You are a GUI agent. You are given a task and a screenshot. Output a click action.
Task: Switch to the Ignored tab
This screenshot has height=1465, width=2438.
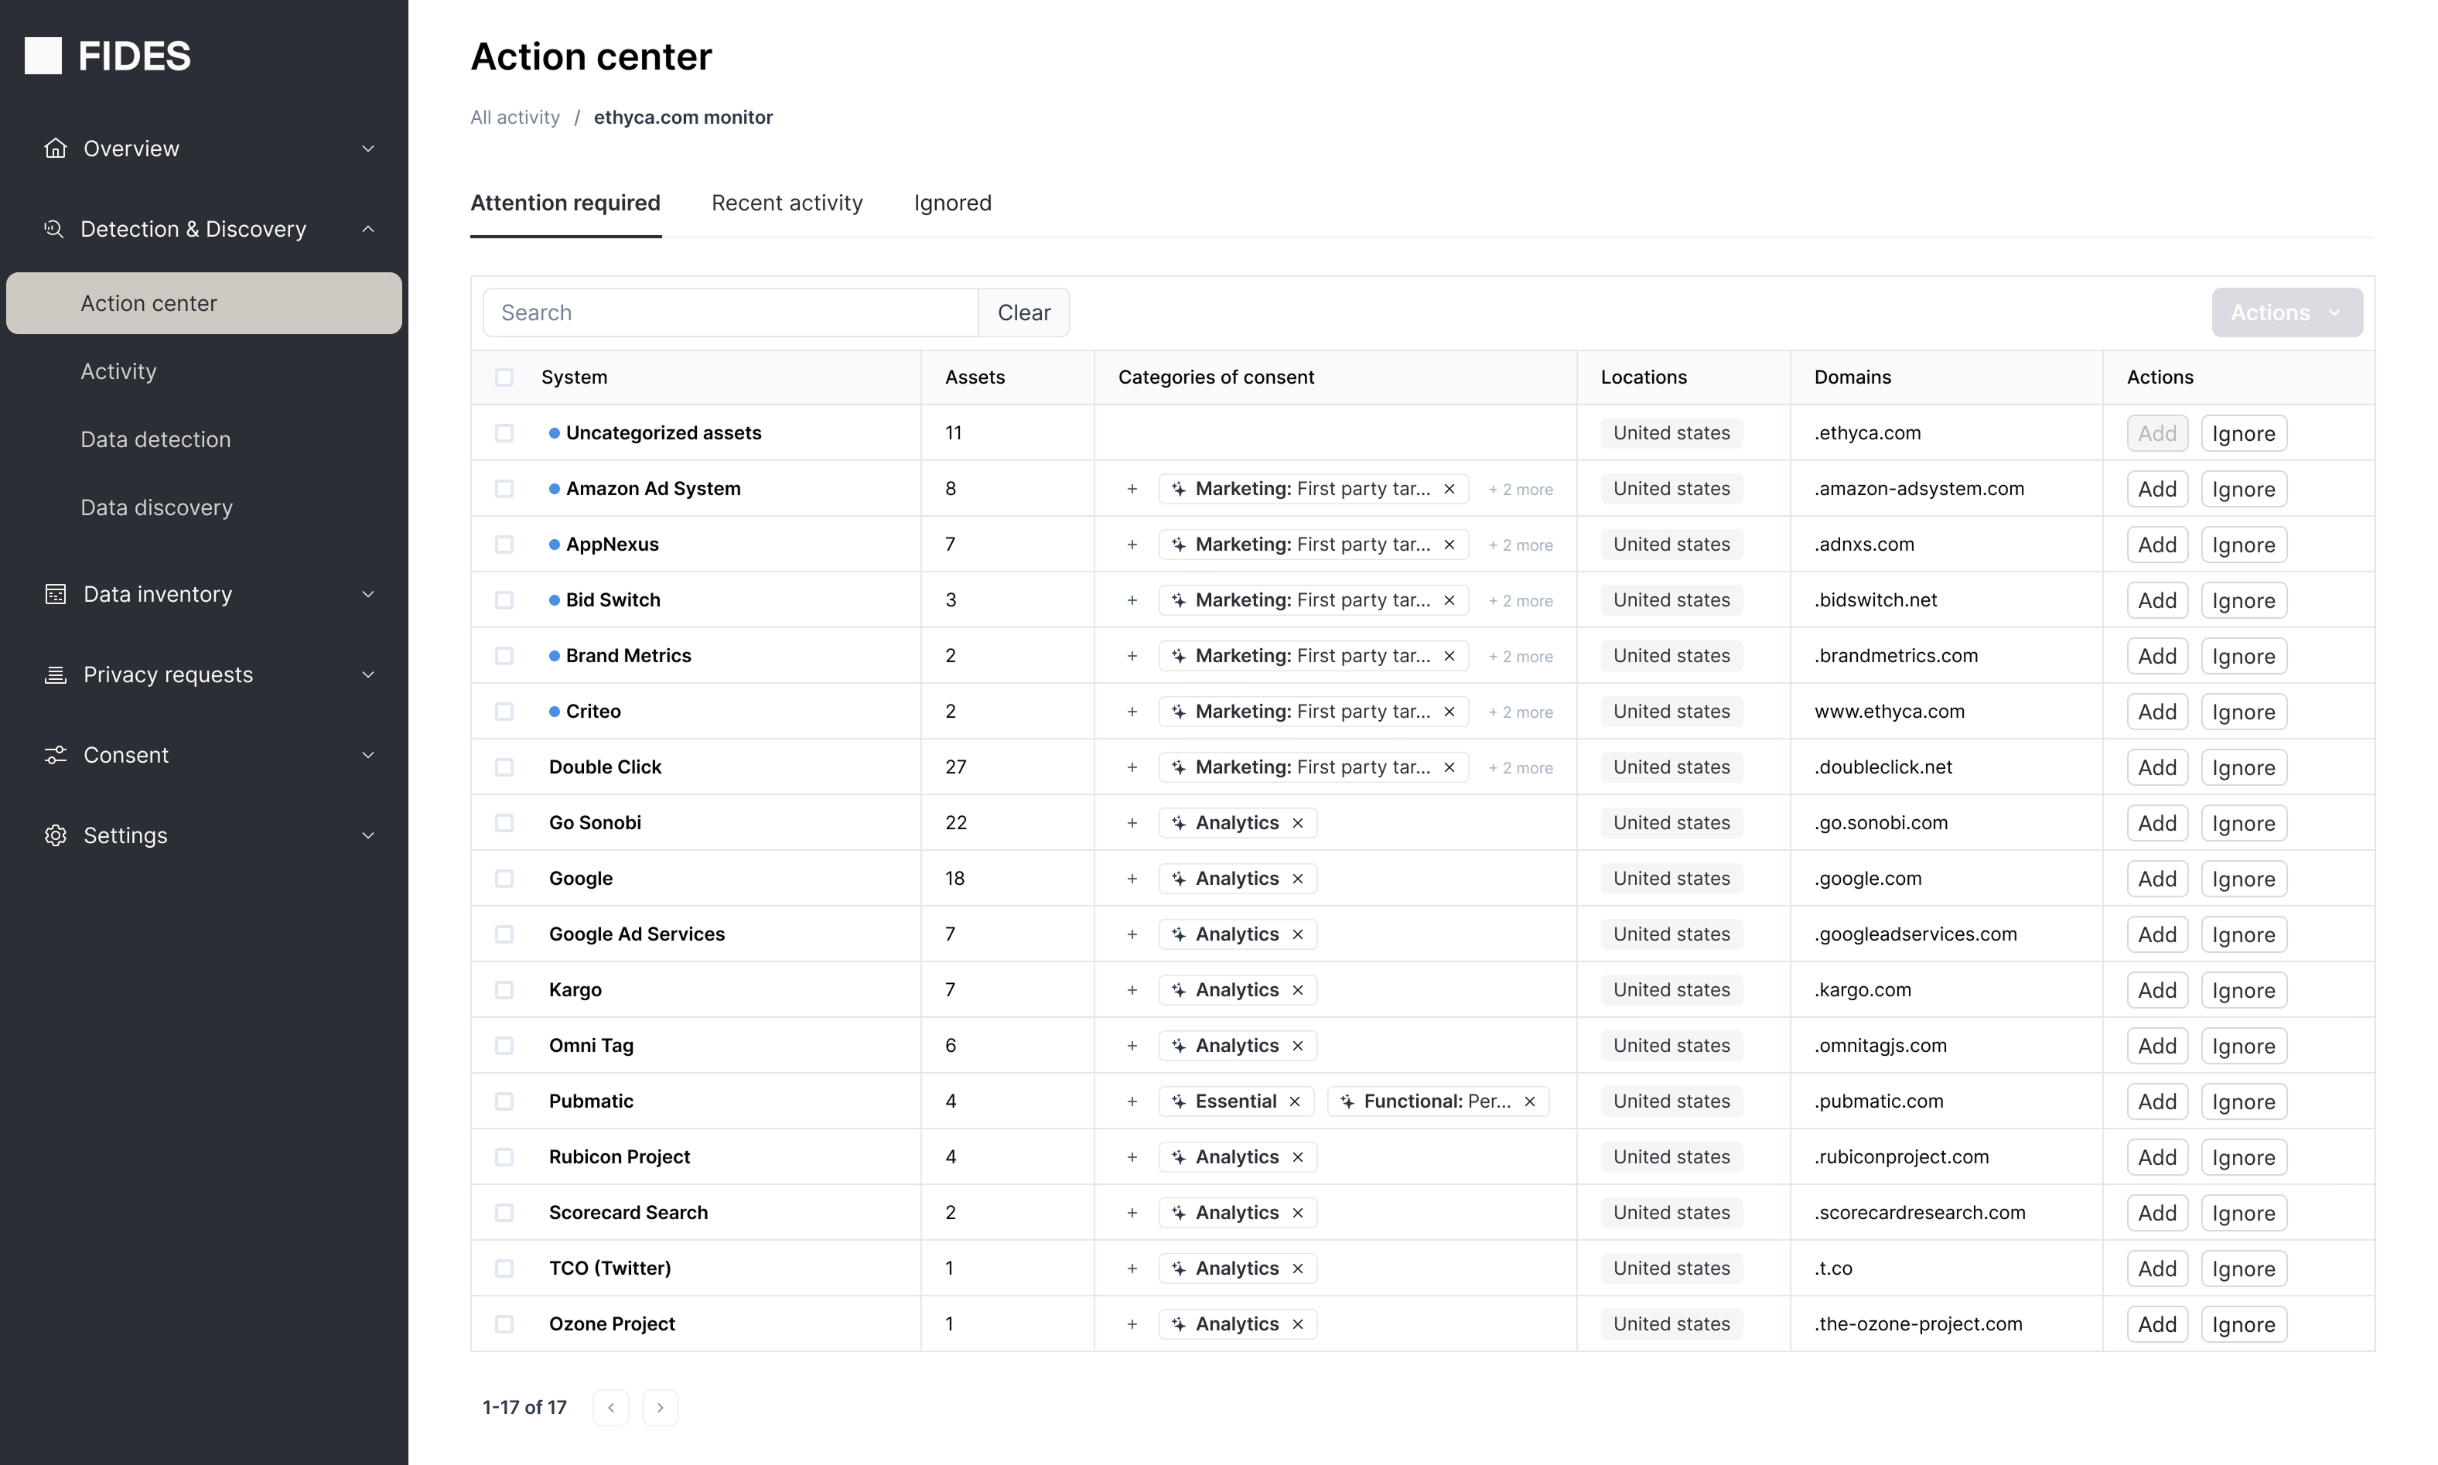tap(952, 203)
